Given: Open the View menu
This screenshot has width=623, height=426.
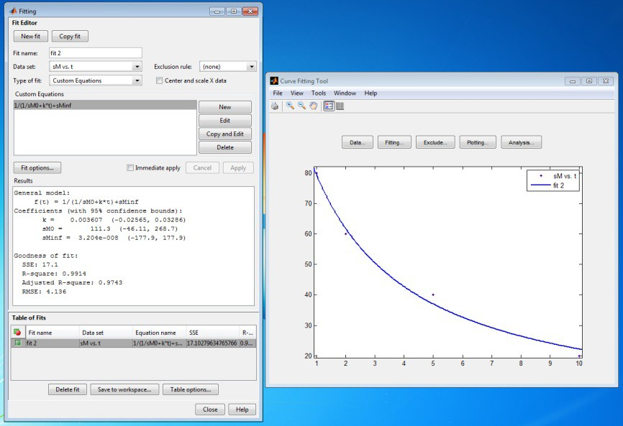Looking at the screenshot, I should coord(297,93).
